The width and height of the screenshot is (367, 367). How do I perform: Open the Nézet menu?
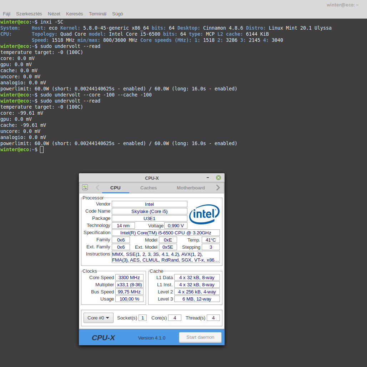tap(54, 14)
